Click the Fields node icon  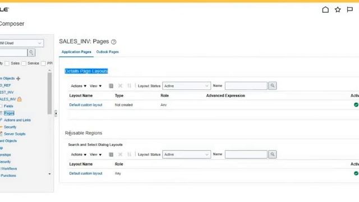click(1, 106)
